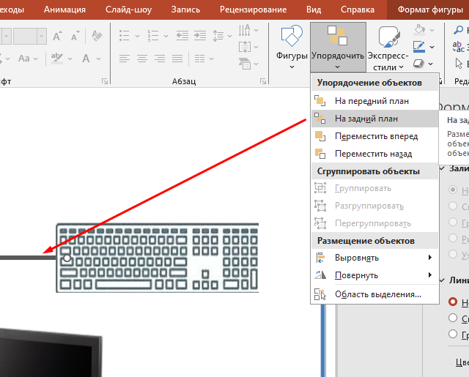Open the font size combo box arrow
The width and height of the screenshot is (469, 377).
[x=42, y=36]
